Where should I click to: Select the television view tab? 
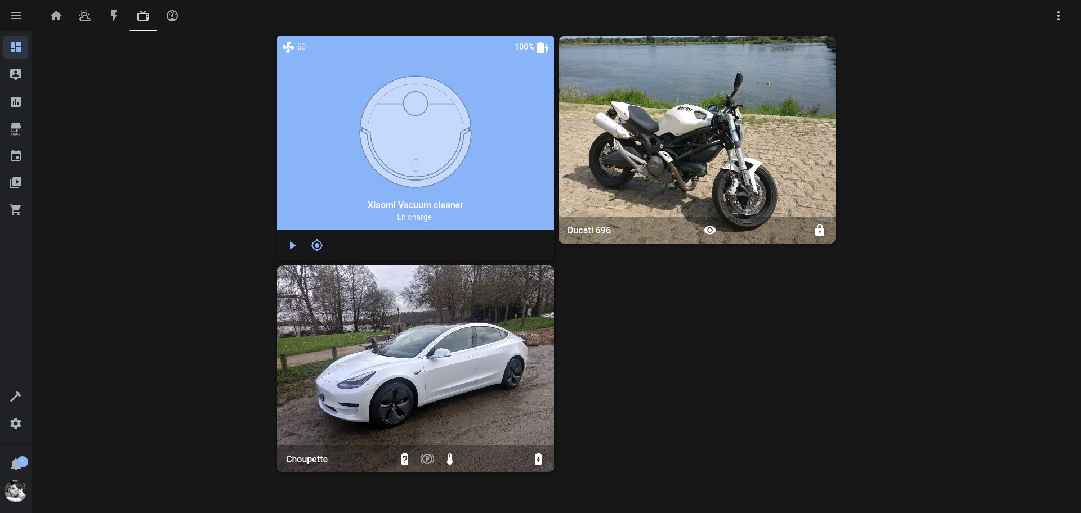[143, 16]
